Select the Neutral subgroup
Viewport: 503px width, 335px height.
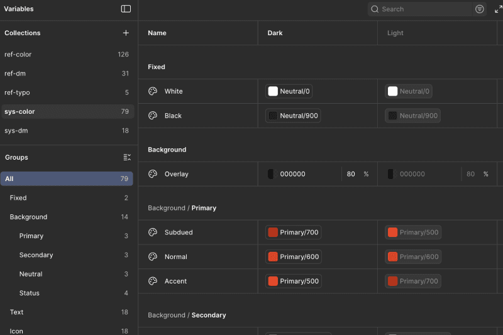click(67, 274)
